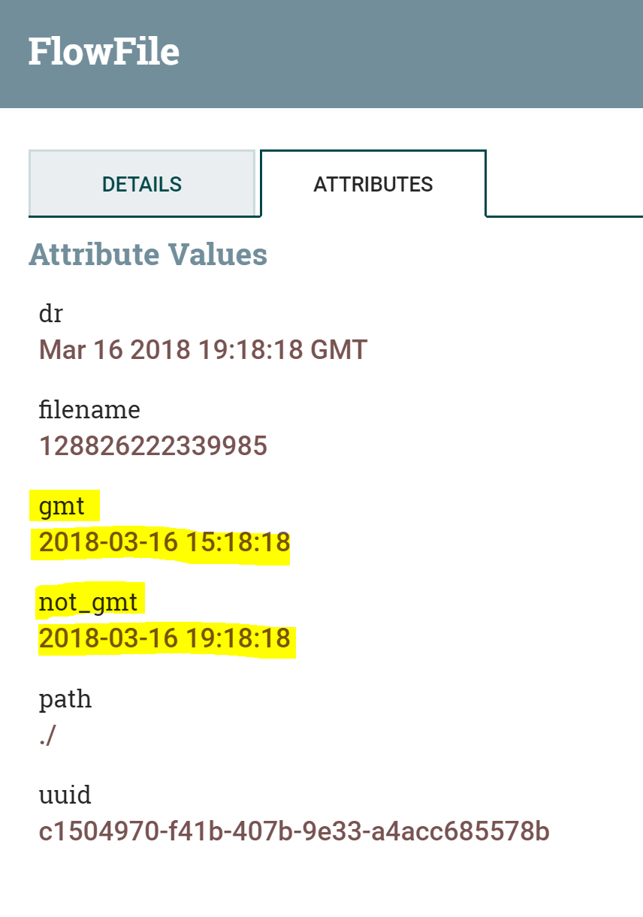Select the filename attribute name
The height and width of the screenshot is (917, 643).
[89, 410]
